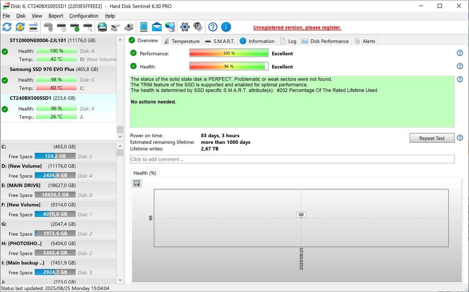Click the comment input field
This screenshot has width=469, height=292.
click(x=292, y=159)
